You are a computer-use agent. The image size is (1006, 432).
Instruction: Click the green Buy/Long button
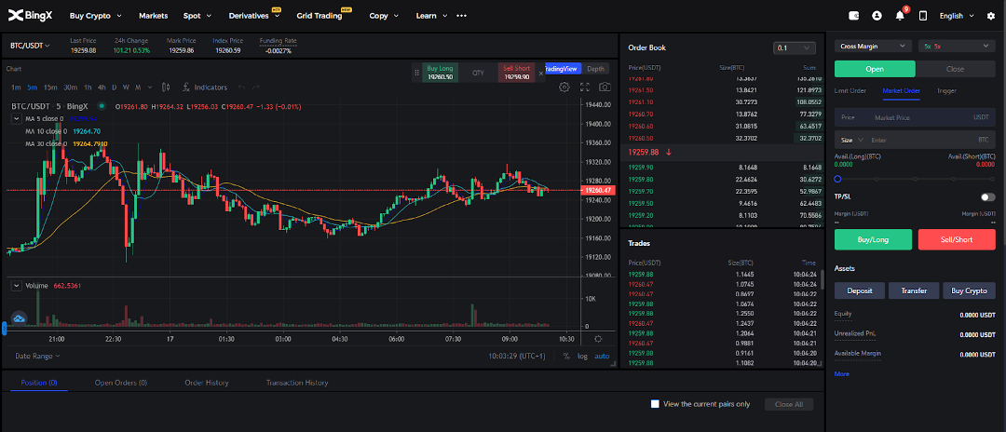(x=873, y=239)
